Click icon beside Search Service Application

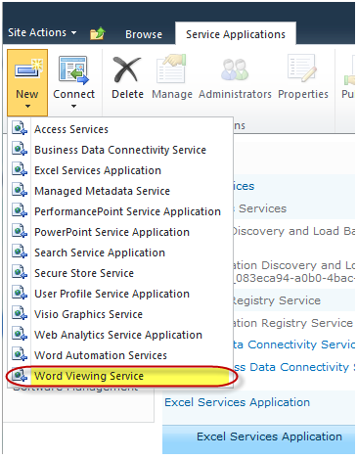(x=20, y=252)
